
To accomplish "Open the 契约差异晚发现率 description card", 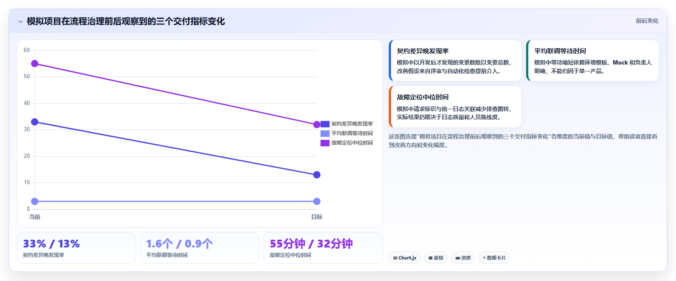I will [x=455, y=61].
